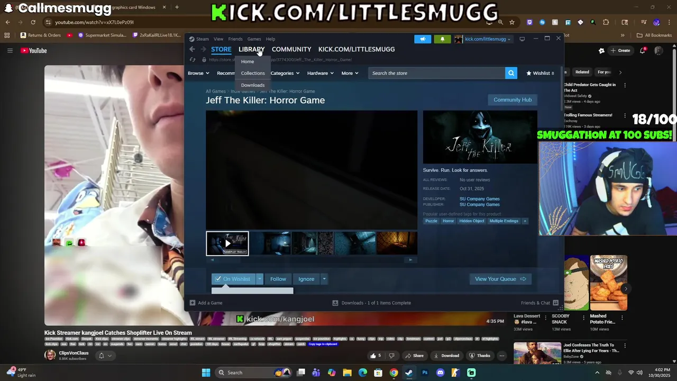Click the Follow button
The width and height of the screenshot is (677, 381).
coord(278,279)
